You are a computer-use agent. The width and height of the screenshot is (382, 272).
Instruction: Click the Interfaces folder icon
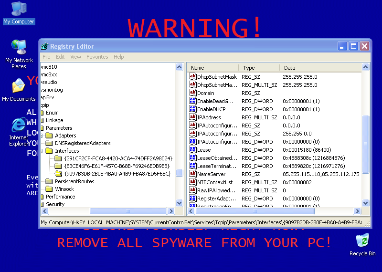pyautogui.click(x=49, y=151)
